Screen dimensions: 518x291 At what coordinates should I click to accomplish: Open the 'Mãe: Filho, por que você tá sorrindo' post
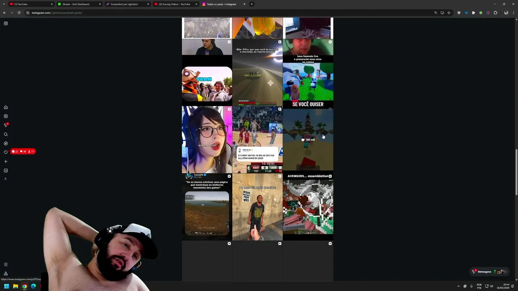(257, 72)
